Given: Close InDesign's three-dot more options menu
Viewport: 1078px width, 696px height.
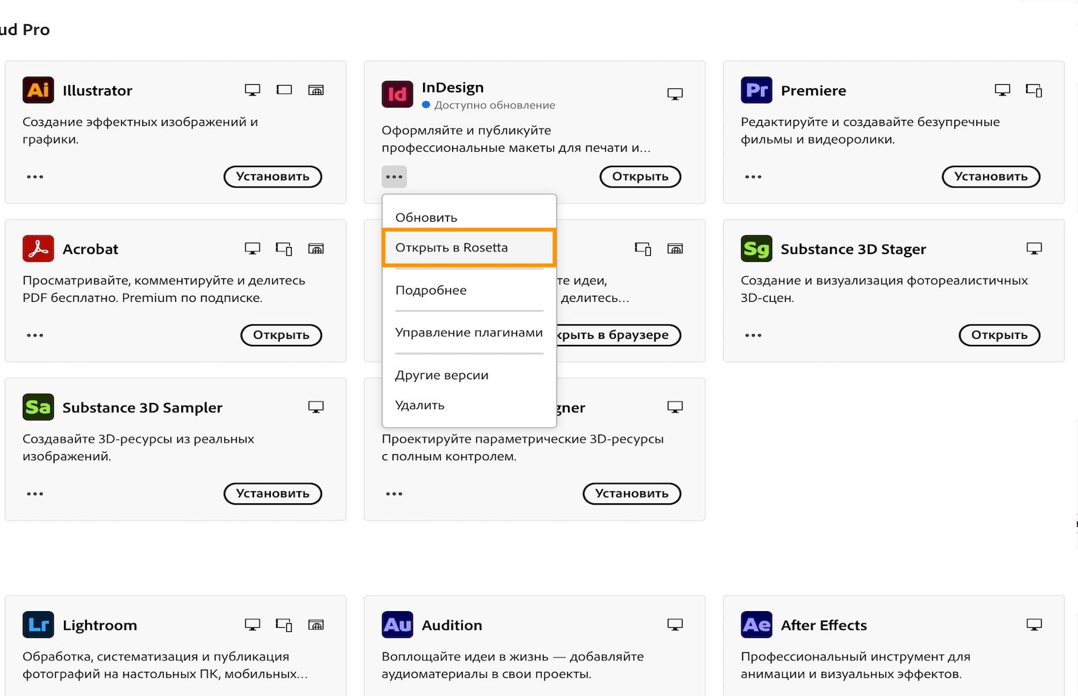Looking at the screenshot, I should pos(394,177).
